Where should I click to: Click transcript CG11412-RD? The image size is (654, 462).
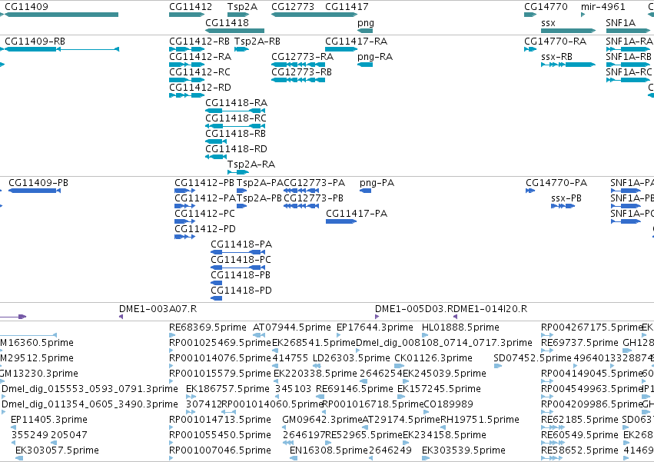click(201, 88)
